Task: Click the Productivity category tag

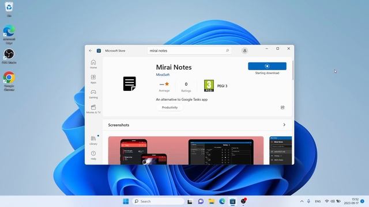Action: pyautogui.click(x=170, y=108)
